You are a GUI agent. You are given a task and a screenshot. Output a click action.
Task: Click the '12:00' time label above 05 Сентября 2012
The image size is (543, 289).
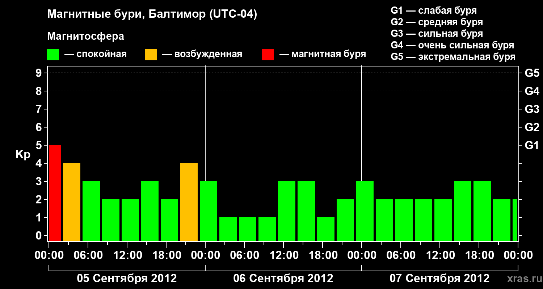127,255
